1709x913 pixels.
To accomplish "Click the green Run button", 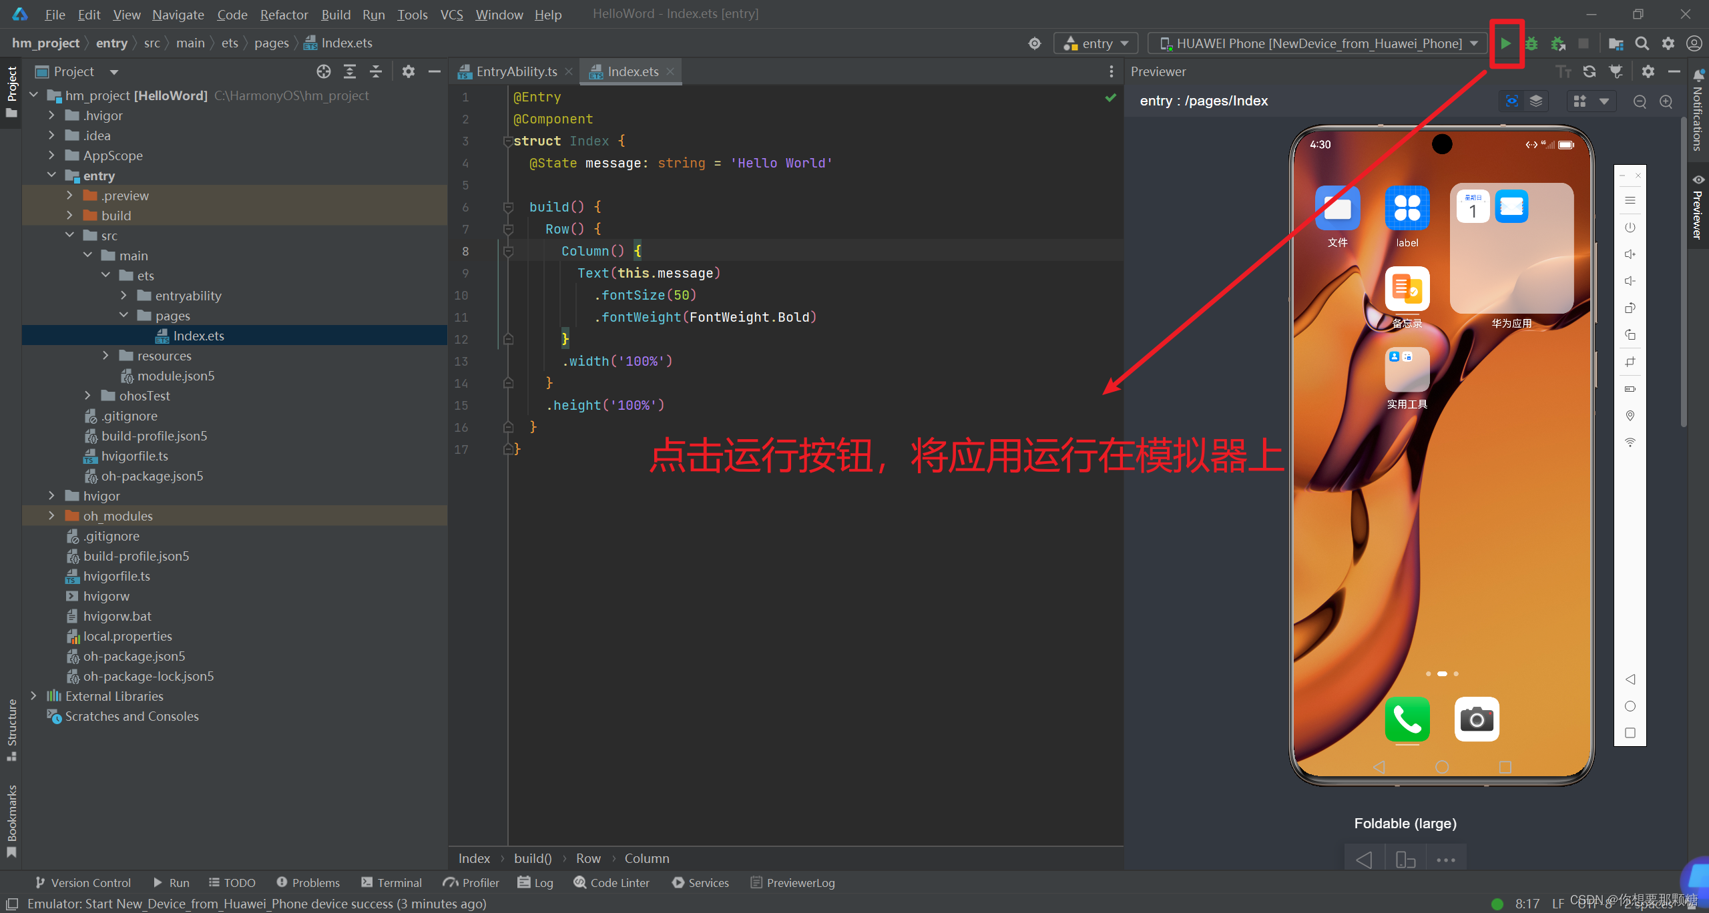I will tap(1505, 43).
